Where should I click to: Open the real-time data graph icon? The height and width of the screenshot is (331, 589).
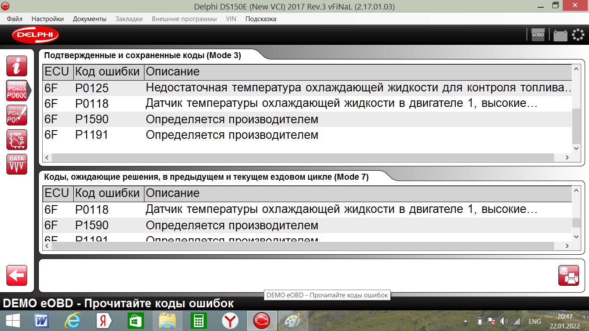[x=17, y=140]
